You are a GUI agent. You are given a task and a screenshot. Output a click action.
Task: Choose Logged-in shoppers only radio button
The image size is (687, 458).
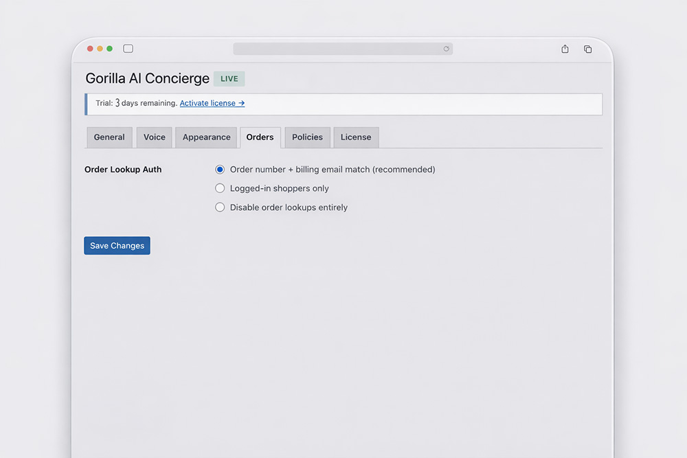click(220, 188)
